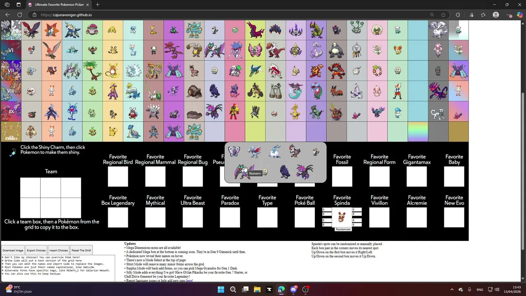This screenshot has height=296, width=526.
Task: Pick Staraptor in the popup picker
Action: click(295, 151)
